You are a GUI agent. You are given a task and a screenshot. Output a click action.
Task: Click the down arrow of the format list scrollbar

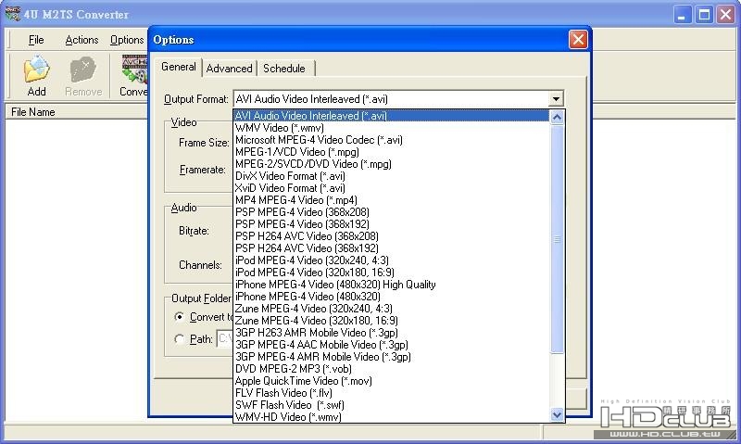pyautogui.click(x=557, y=414)
